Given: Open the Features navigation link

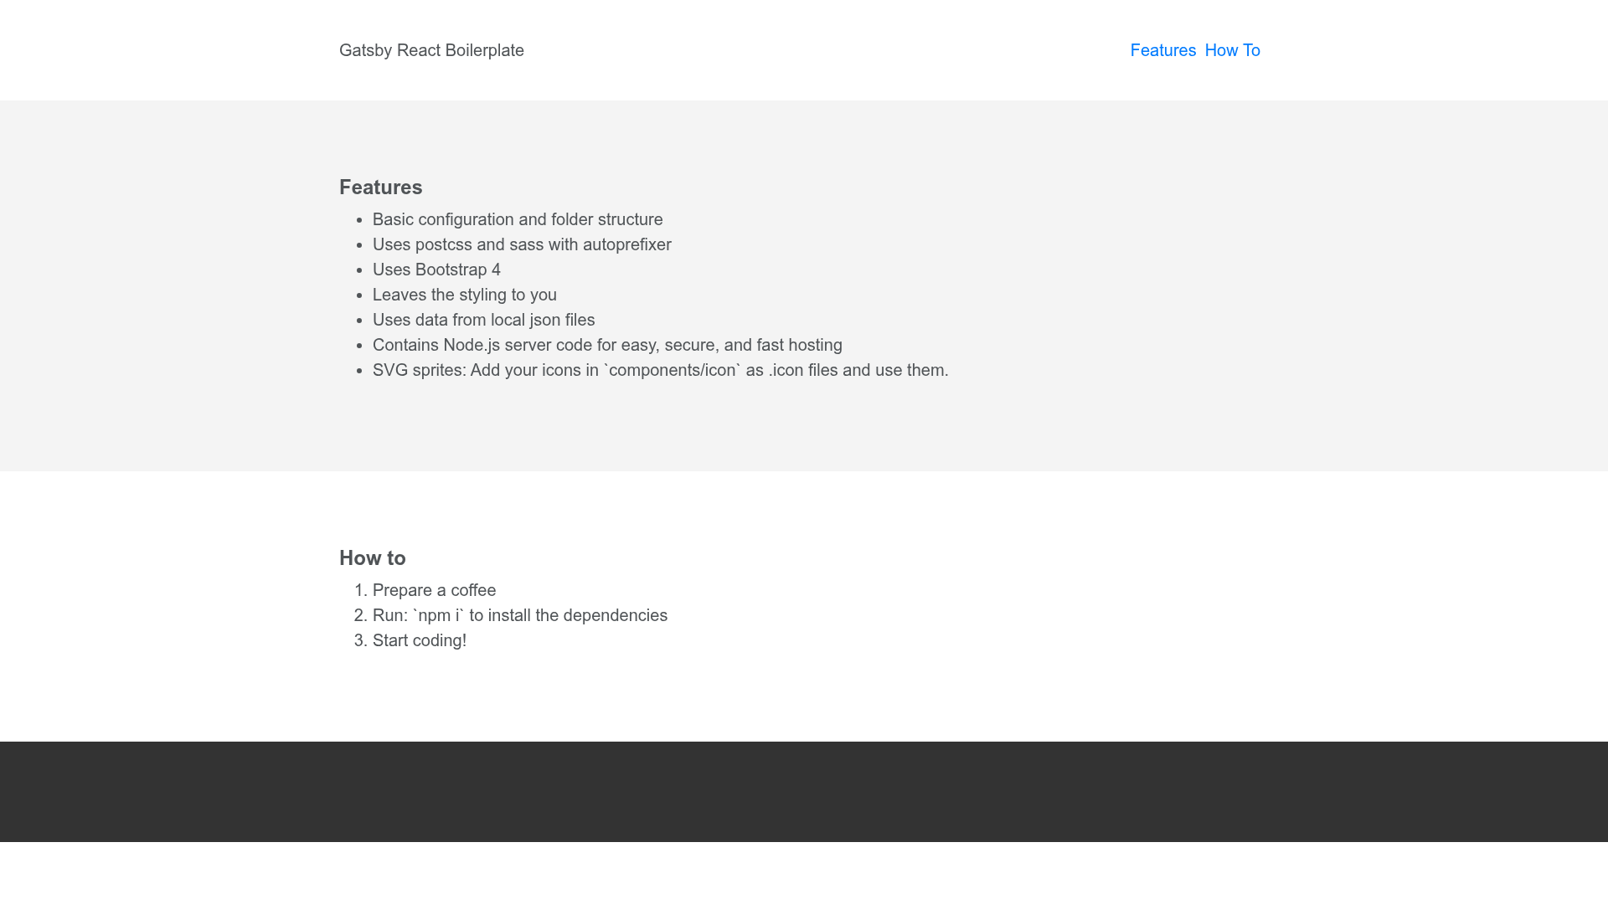Looking at the screenshot, I should 1163,50.
